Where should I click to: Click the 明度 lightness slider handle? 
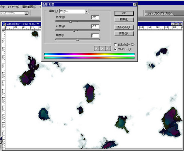click(77, 40)
